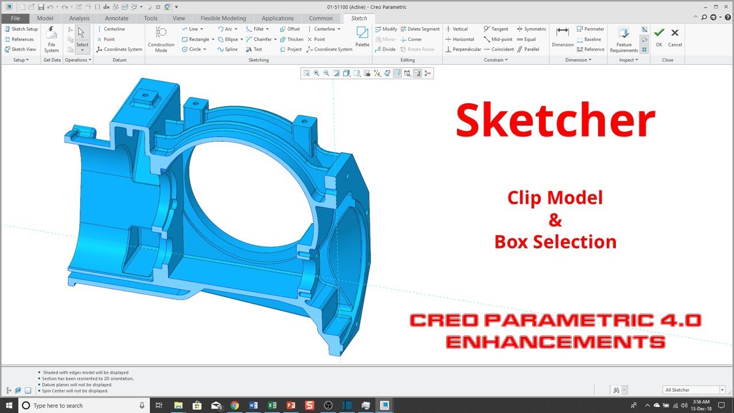
Task: Click the Dimension tool
Action: pos(563,37)
